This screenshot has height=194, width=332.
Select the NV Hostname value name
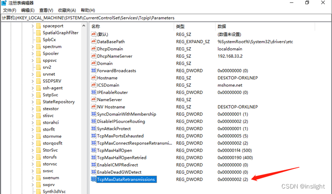click(x=111, y=107)
